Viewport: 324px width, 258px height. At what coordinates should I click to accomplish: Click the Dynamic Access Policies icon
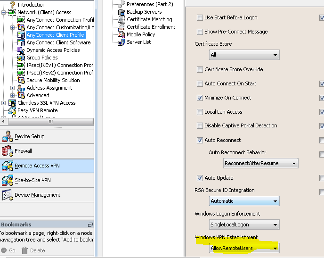coord(21,50)
